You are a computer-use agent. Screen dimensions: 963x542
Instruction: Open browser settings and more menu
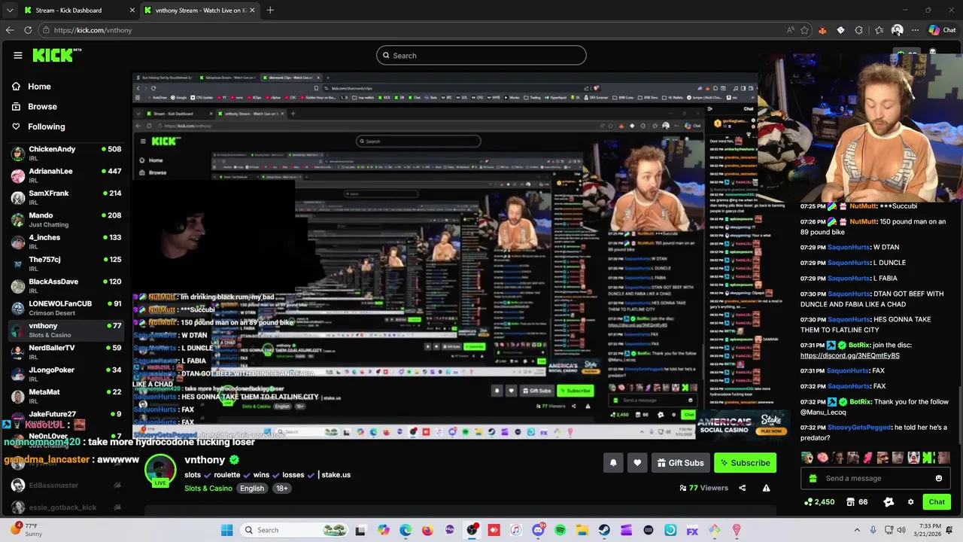coord(915,30)
